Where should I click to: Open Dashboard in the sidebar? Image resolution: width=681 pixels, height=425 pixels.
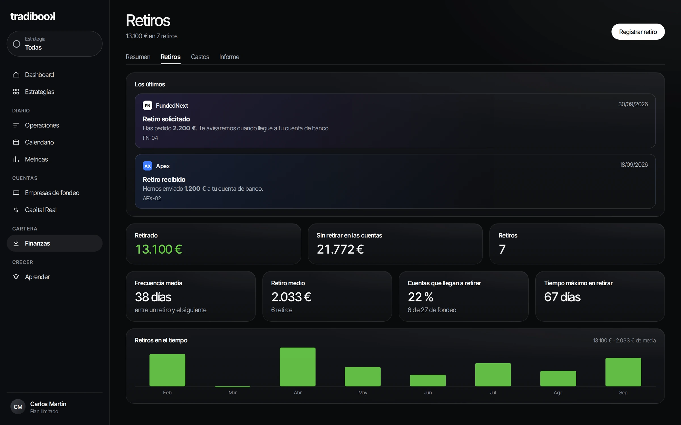coord(54,75)
